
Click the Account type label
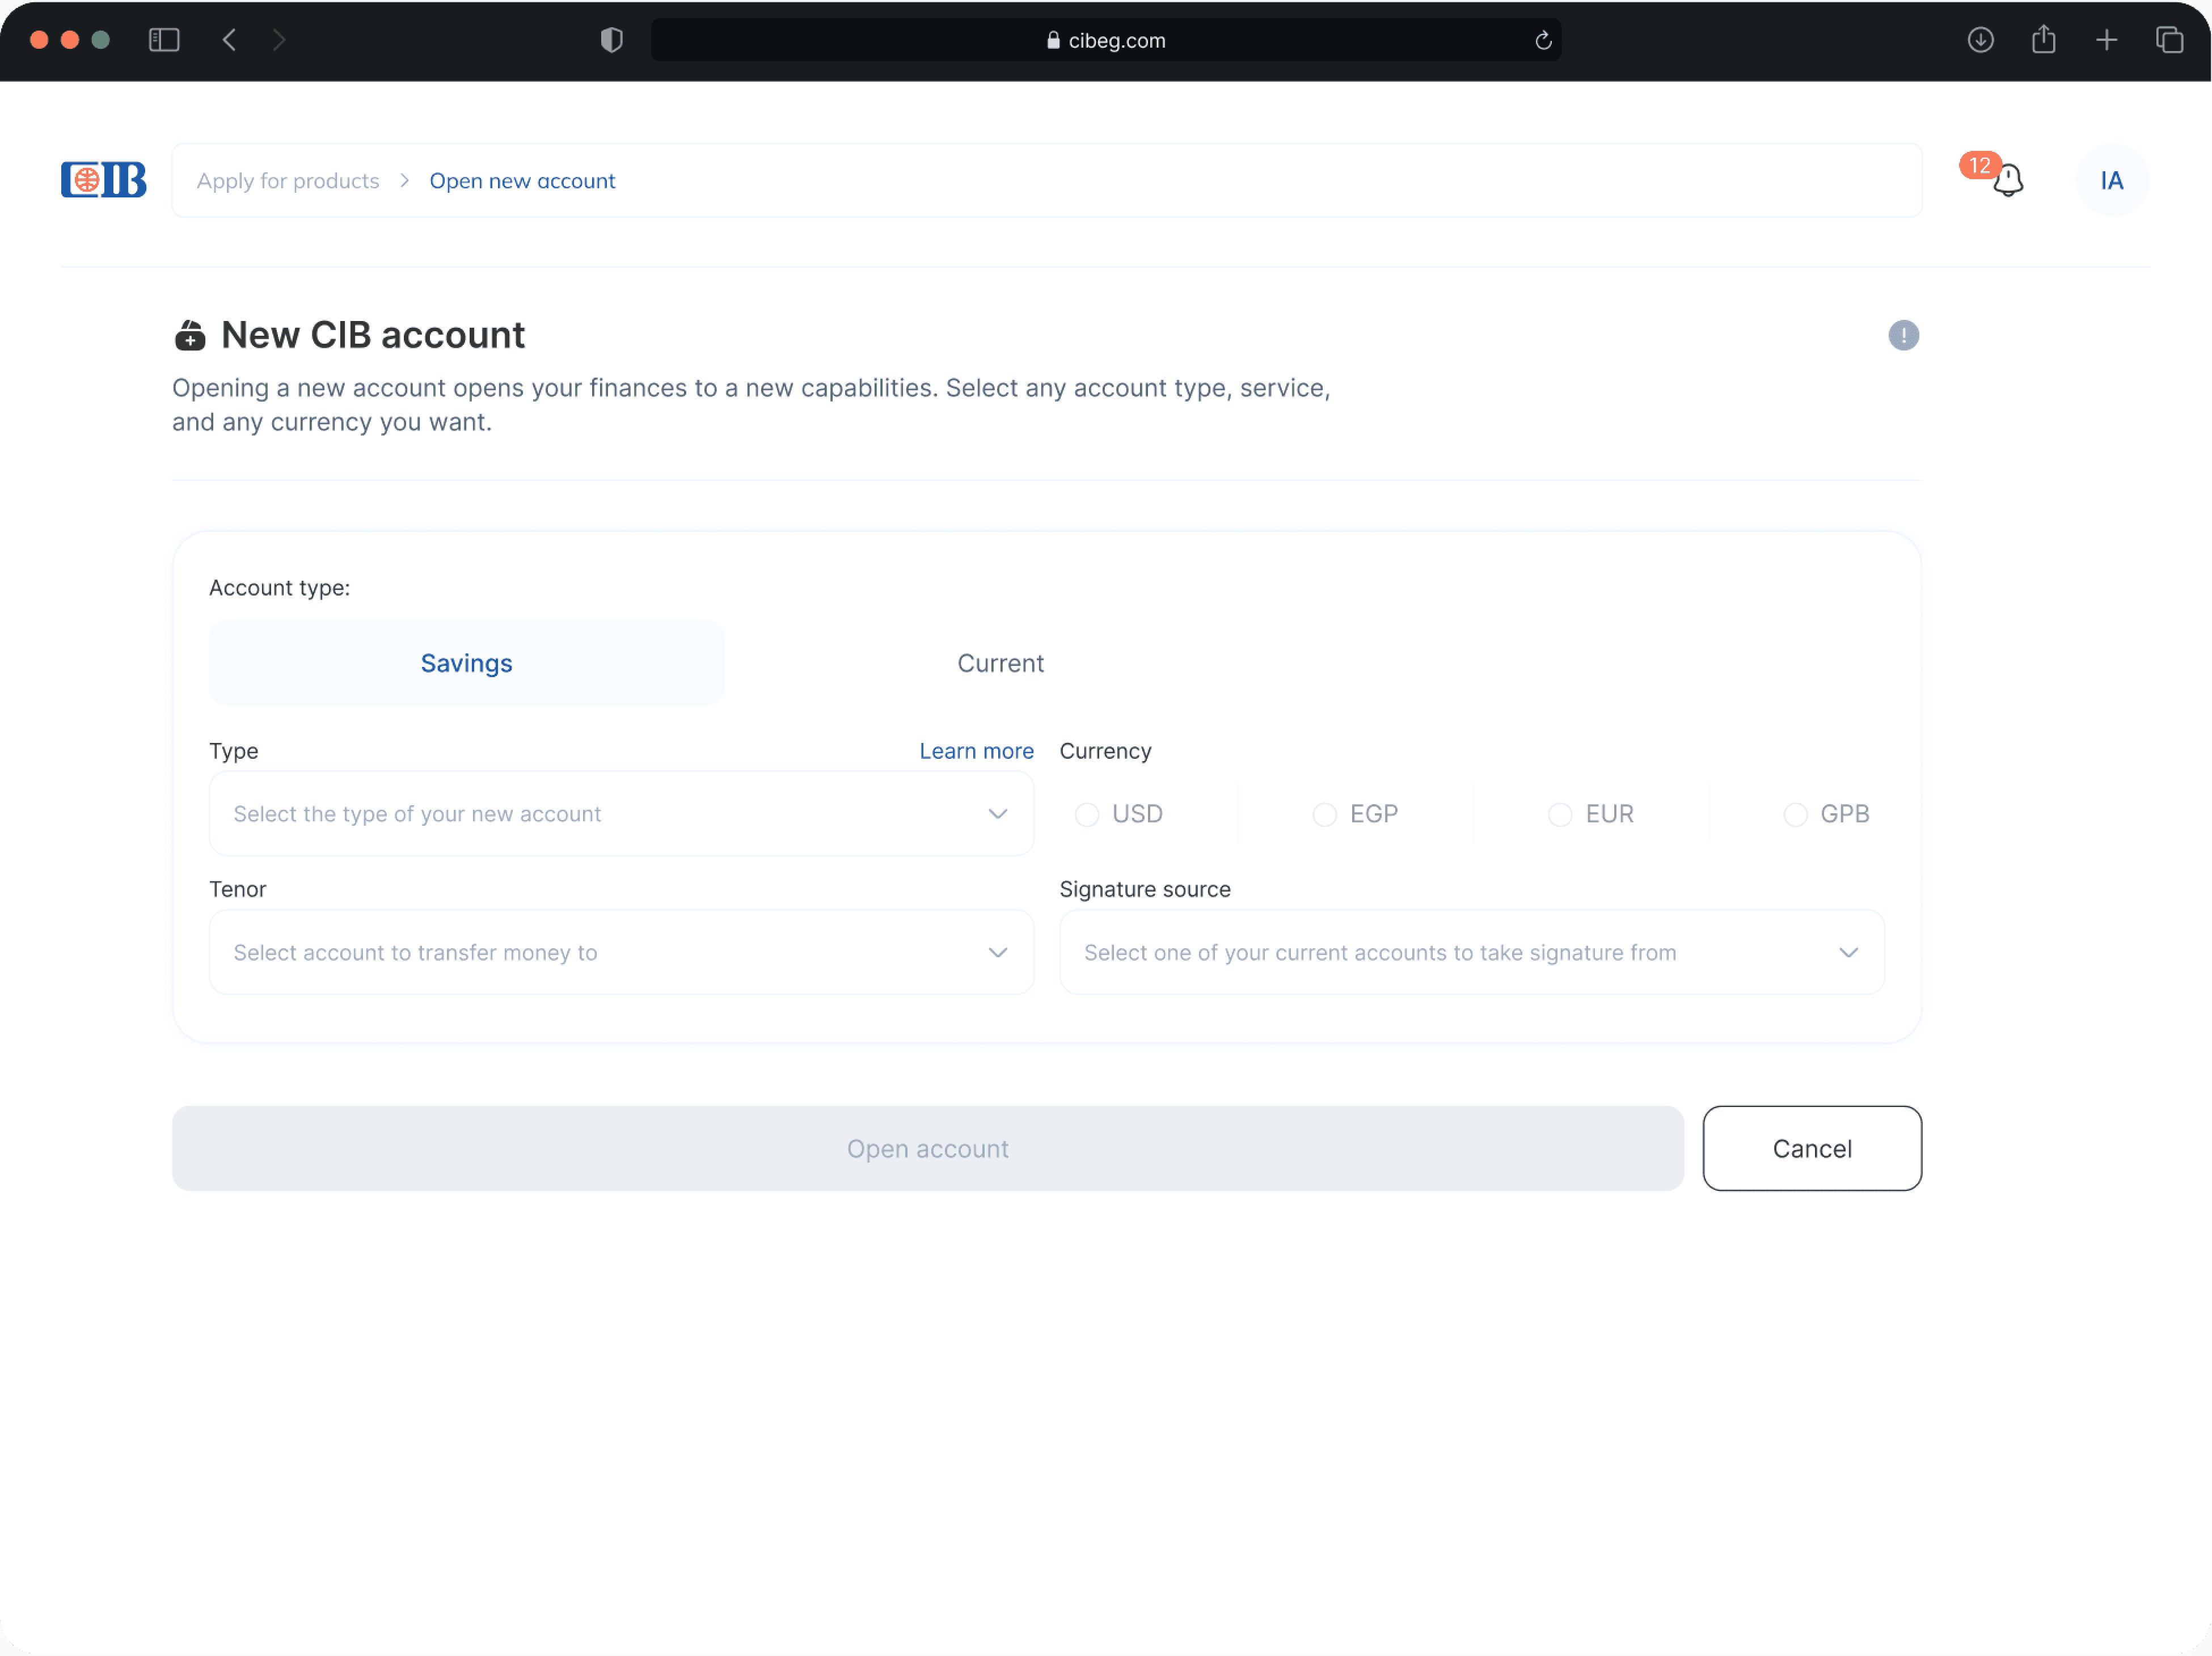[279, 588]
